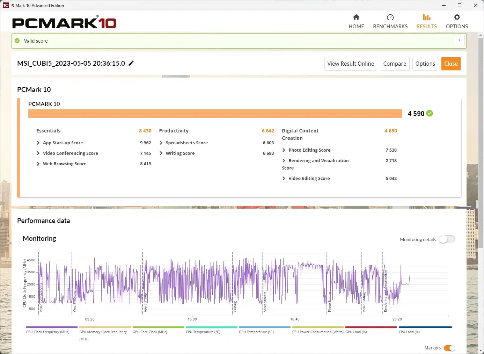Expand Video Conferencing Score details
The height and width of the screenshot is (354, 484).
(38, 153)
